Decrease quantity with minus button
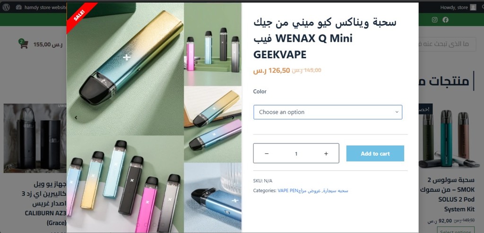The width and height of the screenshot is (484, 233). pos(267,153)
